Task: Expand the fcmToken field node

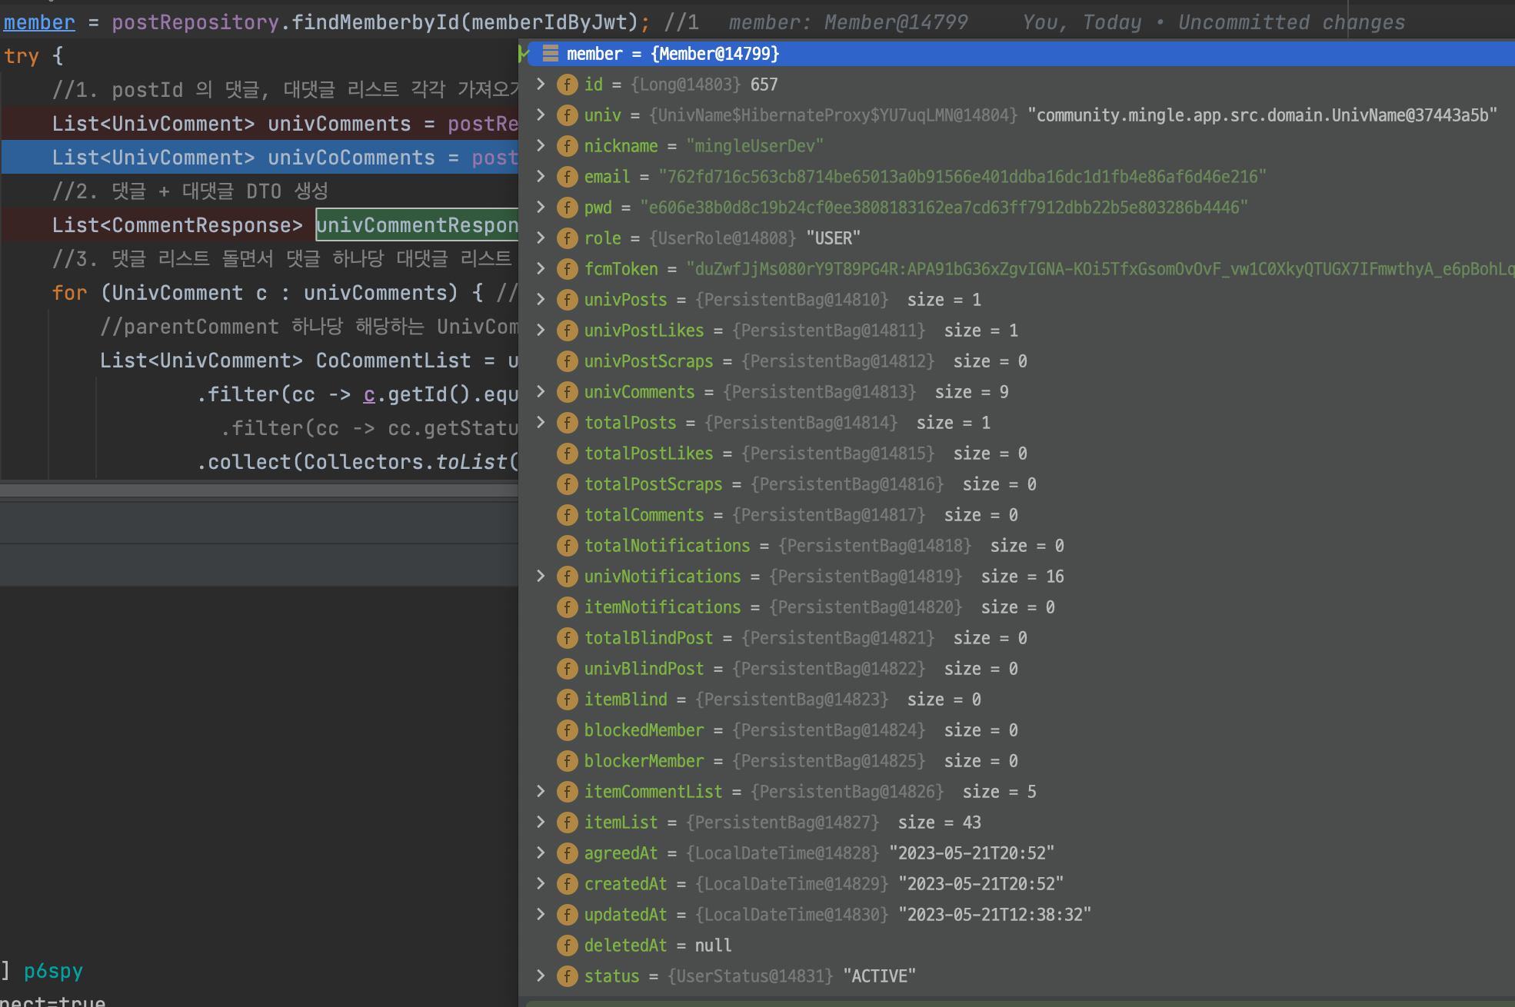Action: (x=541, y=268)
